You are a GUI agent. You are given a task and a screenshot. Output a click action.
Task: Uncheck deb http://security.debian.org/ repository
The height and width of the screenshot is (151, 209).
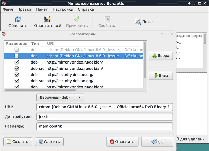pyautogui.click(x=17, y=75)
